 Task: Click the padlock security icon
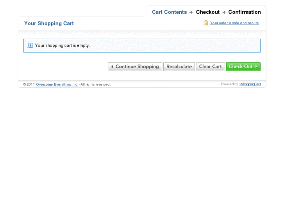pos(206,23)
